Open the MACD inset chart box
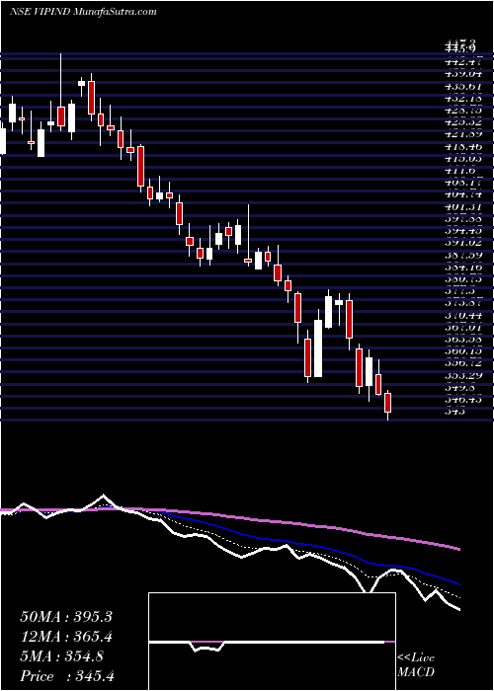Viewport: 494px width, 691px height. 272,642
